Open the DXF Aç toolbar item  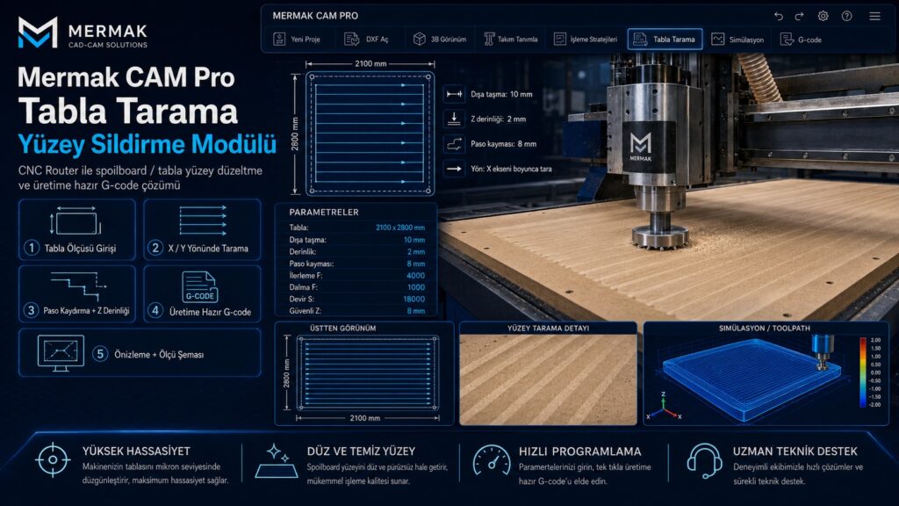point(366,39)
